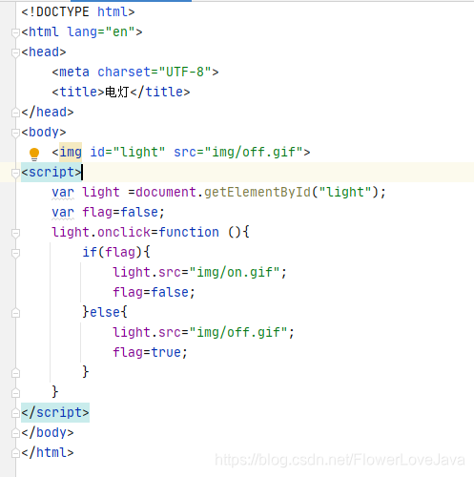This screenshot has width=474, height=477.
Task: Fold the light.onclick function block
Action: (x=15, y=233)
